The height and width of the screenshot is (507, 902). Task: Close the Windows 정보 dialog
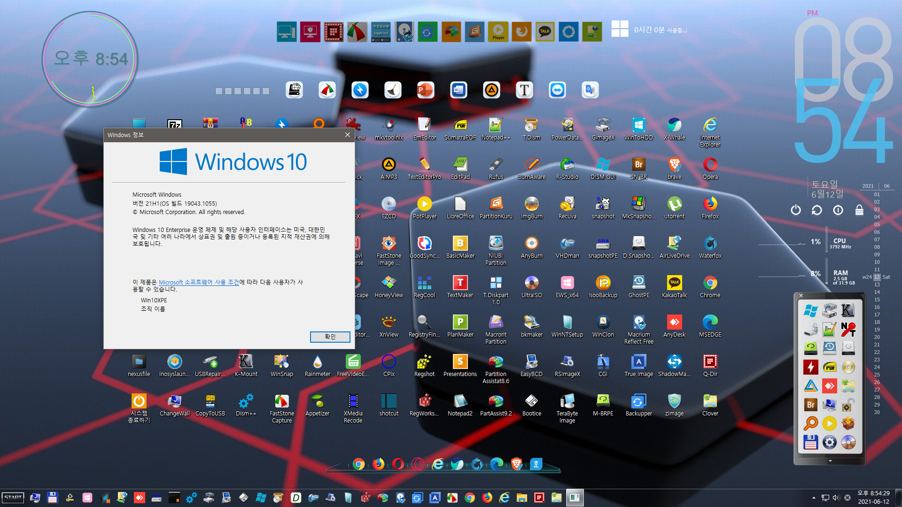[x=347, y=135]
